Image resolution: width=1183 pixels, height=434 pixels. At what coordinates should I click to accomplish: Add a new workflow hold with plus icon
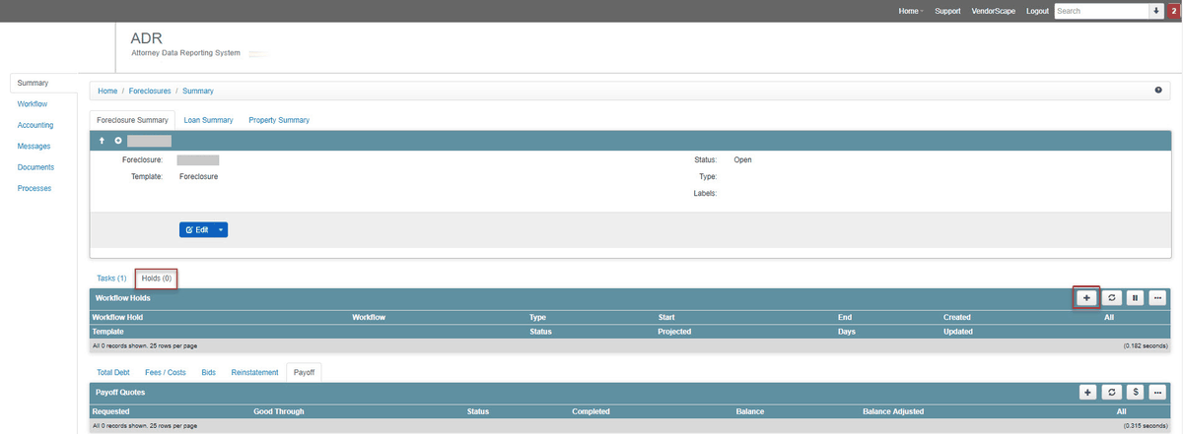pyautogui.click(x=1086, y=297)
